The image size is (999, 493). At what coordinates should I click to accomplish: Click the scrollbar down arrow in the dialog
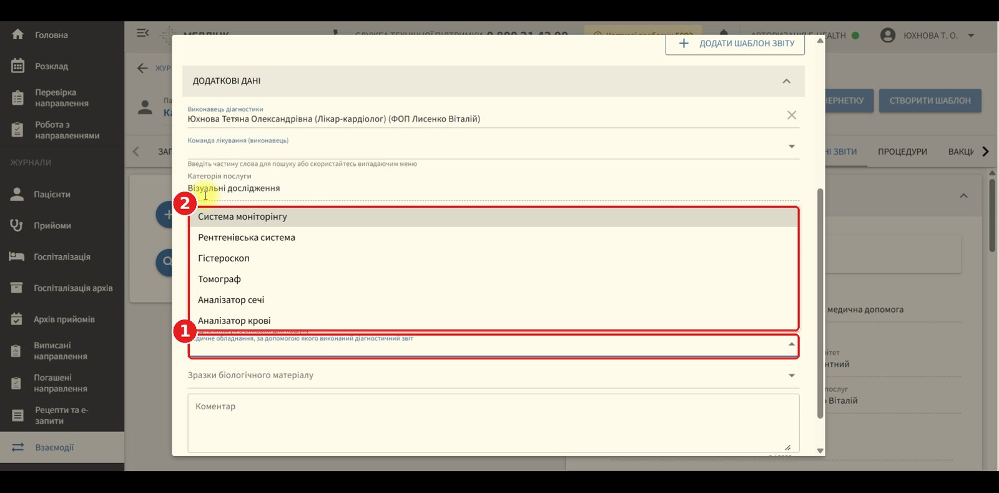pyautogui.click(x=820, y=451)
